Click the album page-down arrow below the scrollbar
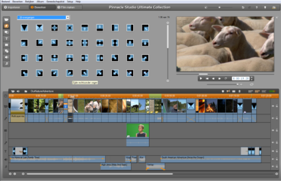This screenshot has height=181, width=281. (x=168, y=81)
